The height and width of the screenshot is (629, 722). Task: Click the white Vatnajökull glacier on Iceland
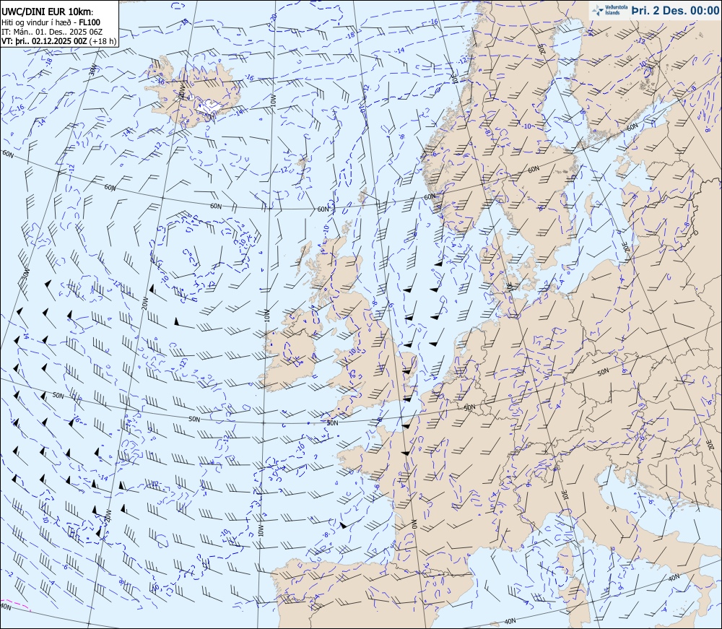(x=211, y=108)
